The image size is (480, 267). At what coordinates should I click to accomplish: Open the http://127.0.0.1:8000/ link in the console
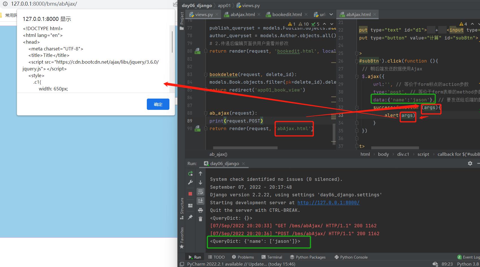tap(328, 203)
